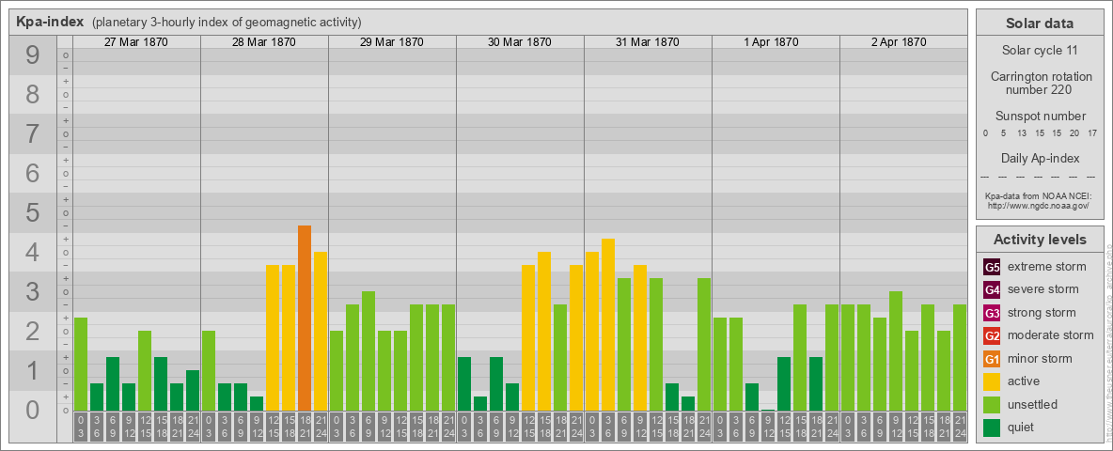Click the G2 moderate storm badge

[x=992, y=335]
